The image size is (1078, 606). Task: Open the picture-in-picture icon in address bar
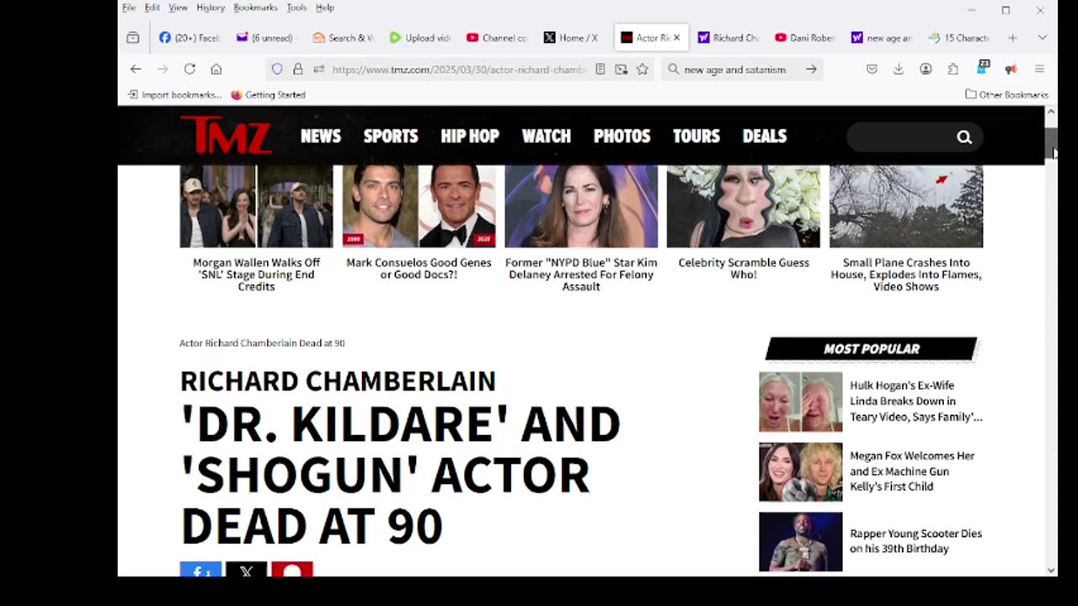622,69
